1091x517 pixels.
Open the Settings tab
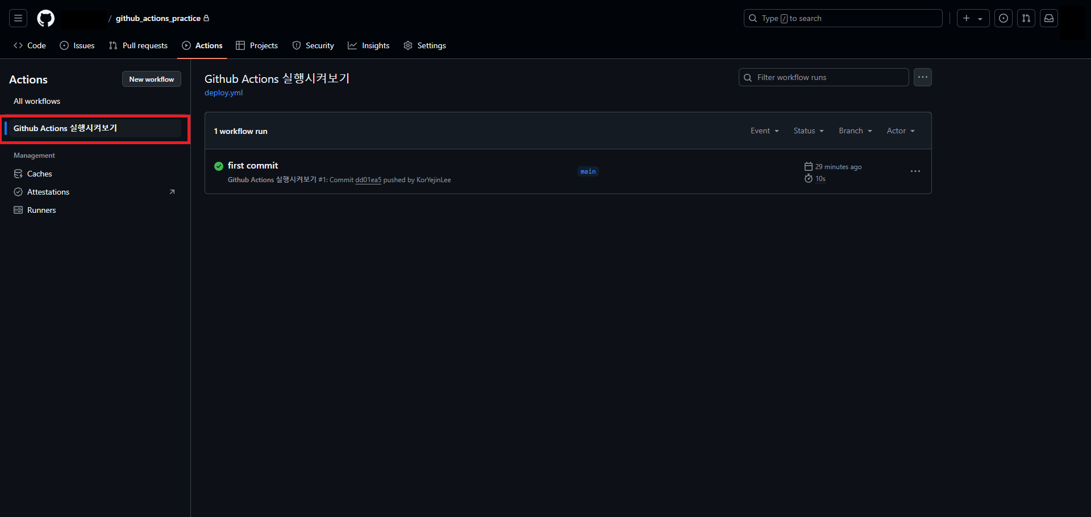tap(424, 45)
